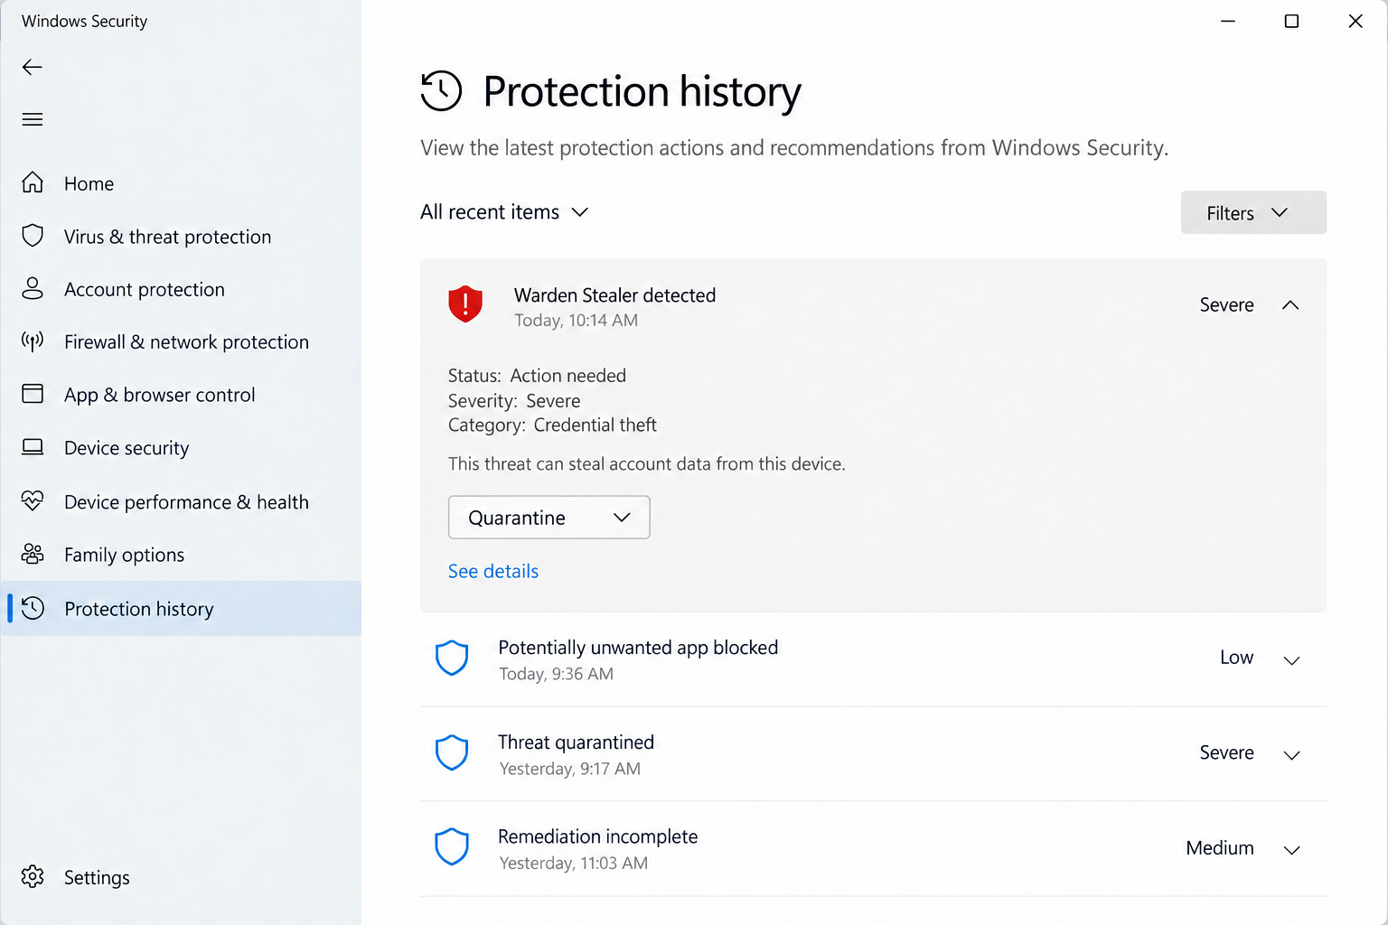Click the Potentially unwanted app shield icon
Viewport: 1388px width, 925px height.
pyautogui.click(x=452, y=659)
